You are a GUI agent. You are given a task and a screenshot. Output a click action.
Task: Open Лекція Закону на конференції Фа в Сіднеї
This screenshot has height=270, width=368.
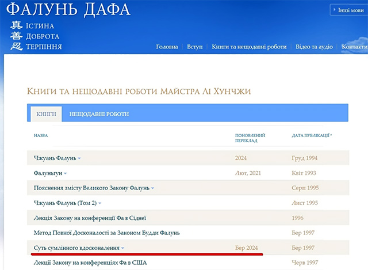(x=90, y=218)
